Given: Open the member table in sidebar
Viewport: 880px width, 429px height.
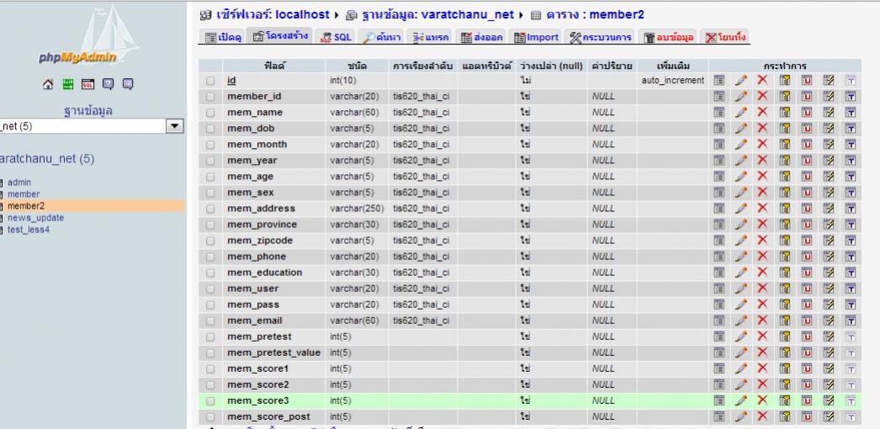Looking at the screenshot, I should pyautogui.click(x=24, y=194).
